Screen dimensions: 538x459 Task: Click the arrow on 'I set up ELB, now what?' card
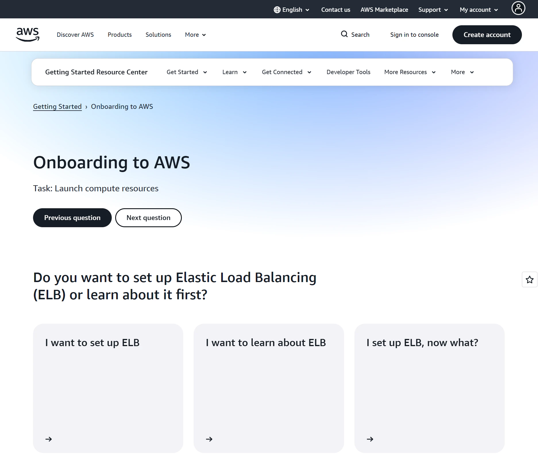[370, 439]
